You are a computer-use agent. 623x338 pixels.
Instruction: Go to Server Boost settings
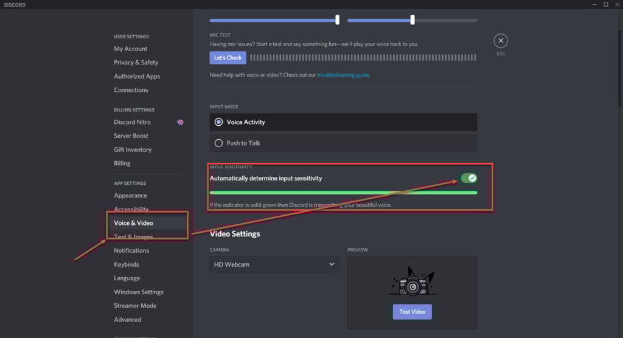(131, 136)
